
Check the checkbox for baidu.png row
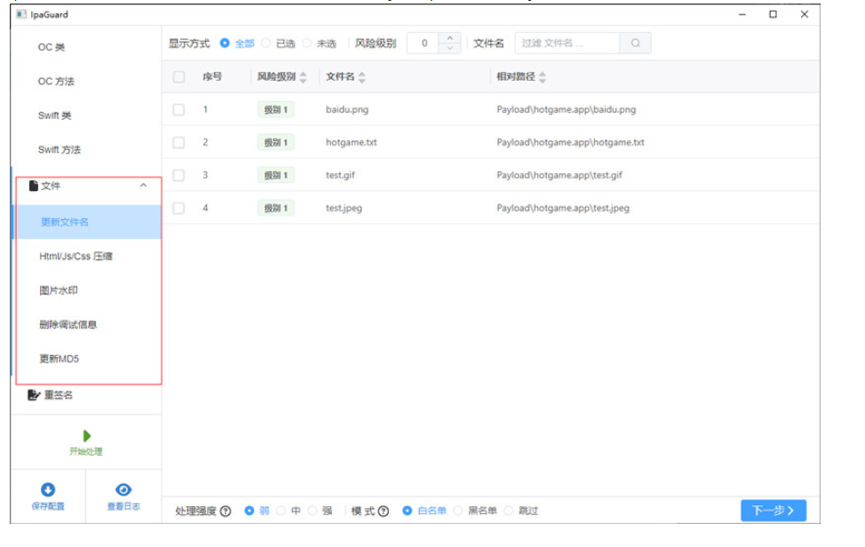179,110
